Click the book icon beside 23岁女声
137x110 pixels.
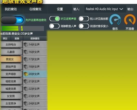click(26, 96)
